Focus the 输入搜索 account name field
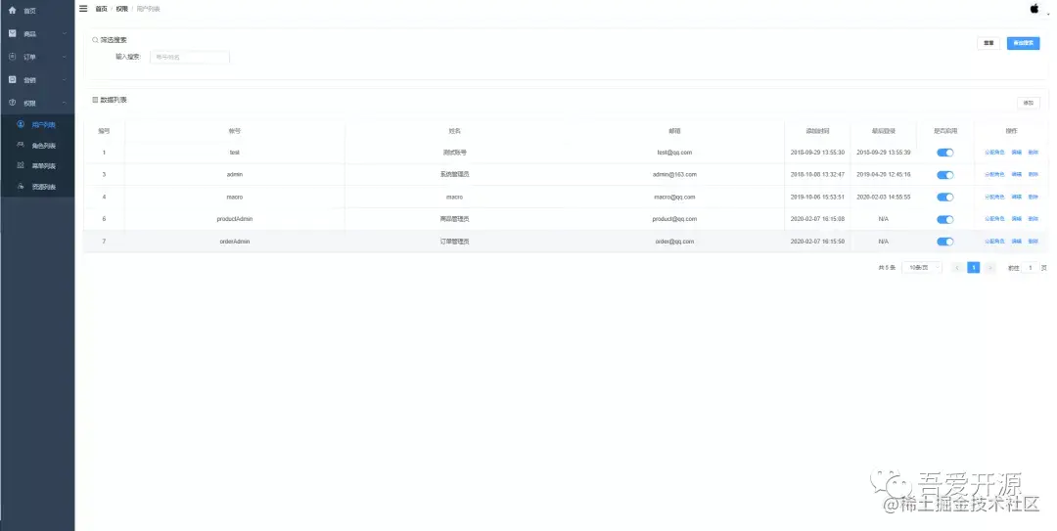The width and height of the screenshot is (1057, 531). click(x=190, y=58)
